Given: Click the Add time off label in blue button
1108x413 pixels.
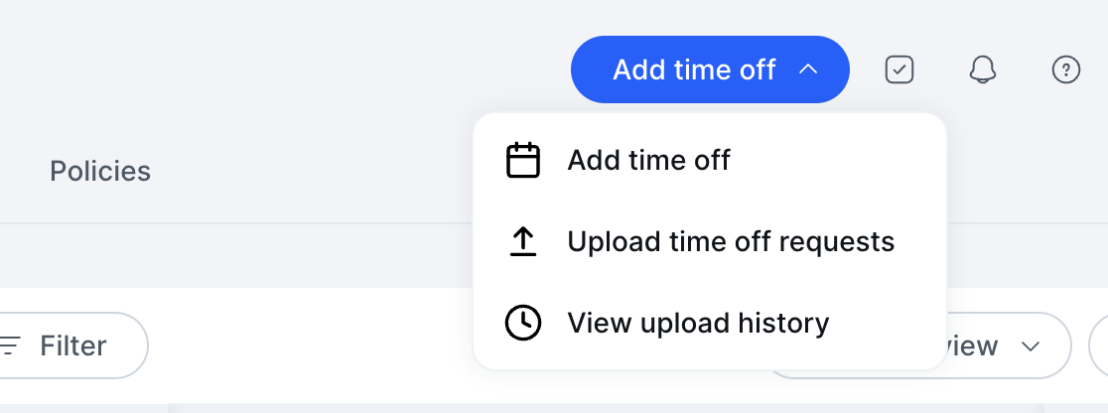Looking at the screenshot, I should (x=694, y=69).
